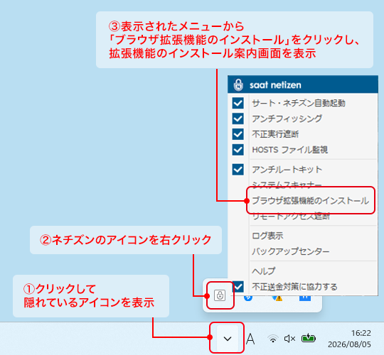
Task: Toggle the アンチフィッシング checkbox
Action: click(x=238, y=119)
